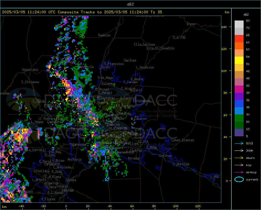
Task: Pick the magenta 39-42 dBZ swatch
Action: [x=239, y=89]
